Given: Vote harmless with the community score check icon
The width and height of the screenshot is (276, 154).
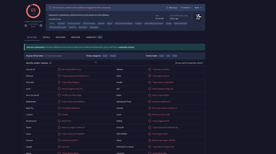Looking at the screenshot, I should pos(41,25).
